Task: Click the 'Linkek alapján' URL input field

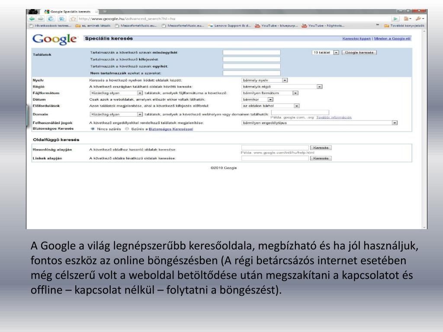Action: 275,158
